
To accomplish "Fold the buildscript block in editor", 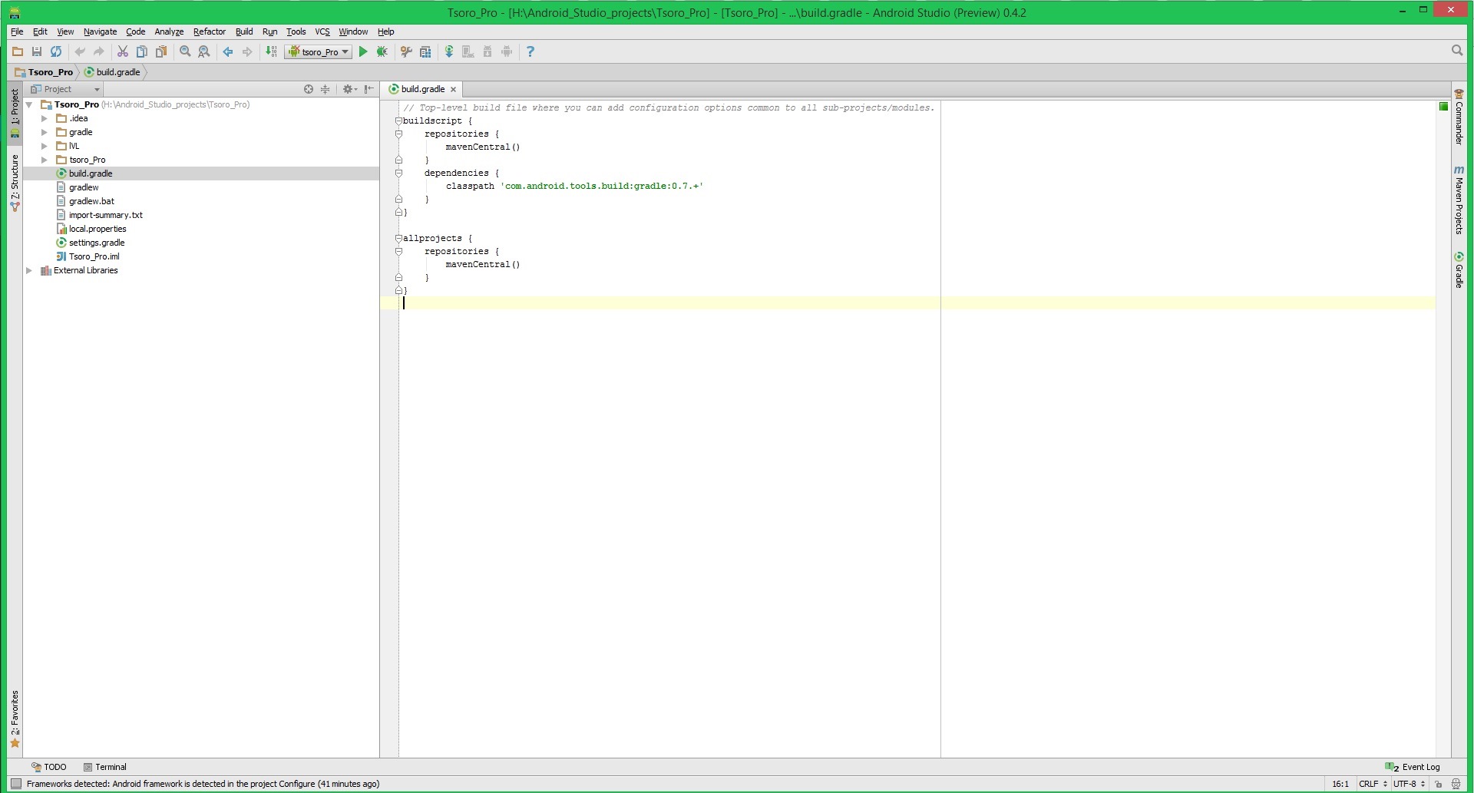I will [398, 121].
